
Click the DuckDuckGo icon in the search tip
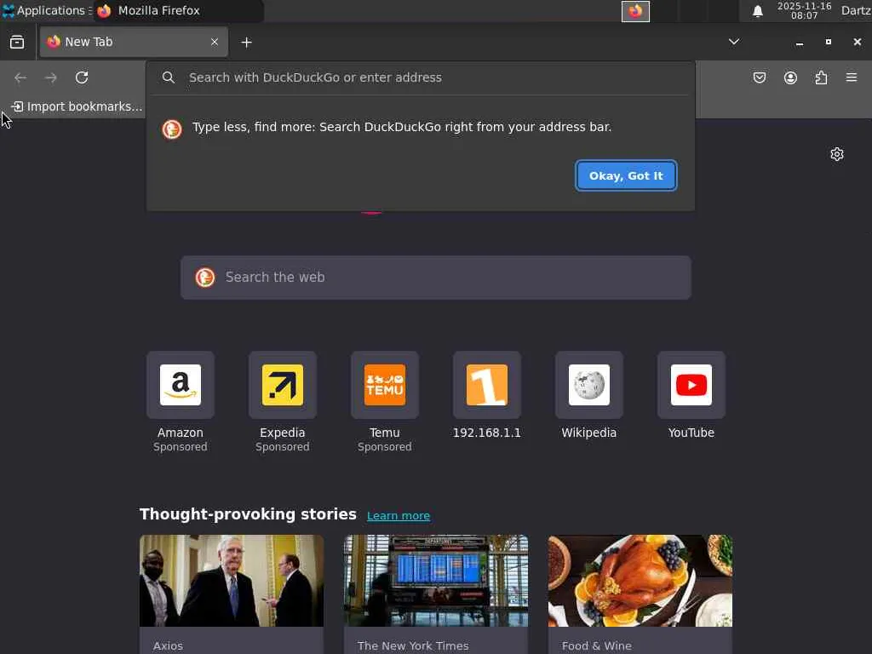tap(172, 129)
